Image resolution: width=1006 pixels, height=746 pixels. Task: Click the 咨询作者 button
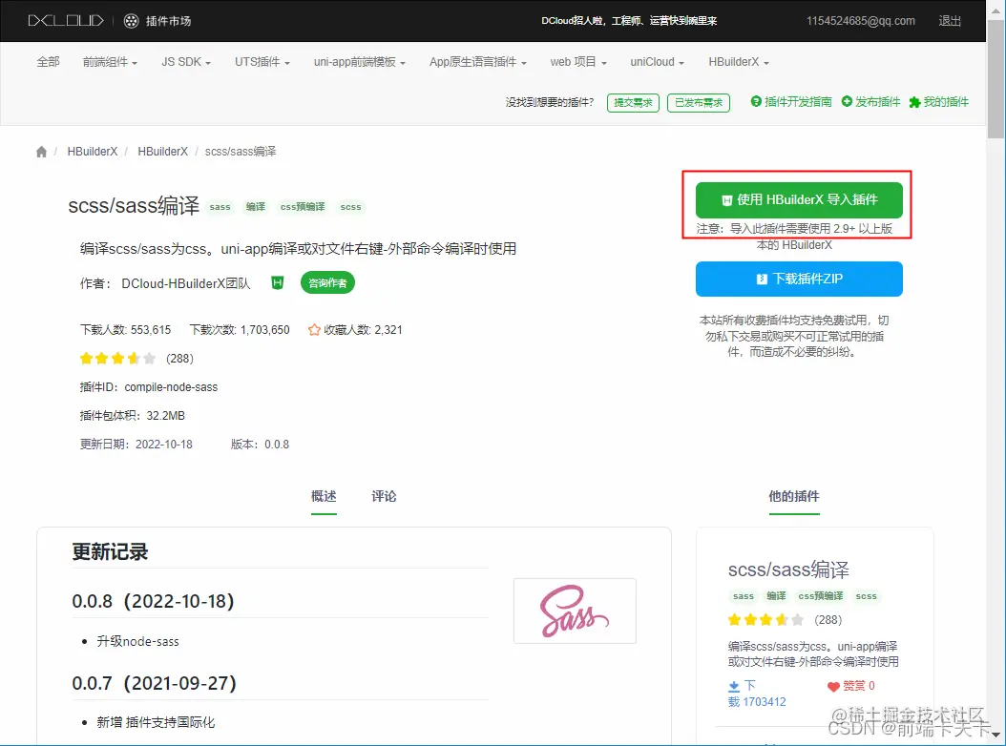click(326, 282)
